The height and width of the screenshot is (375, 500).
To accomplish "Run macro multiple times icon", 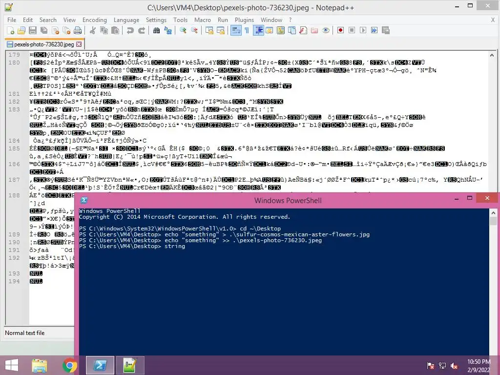I will [375, 30].
